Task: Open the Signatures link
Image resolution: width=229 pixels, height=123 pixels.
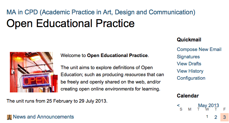Action: (x=188, y=57)
